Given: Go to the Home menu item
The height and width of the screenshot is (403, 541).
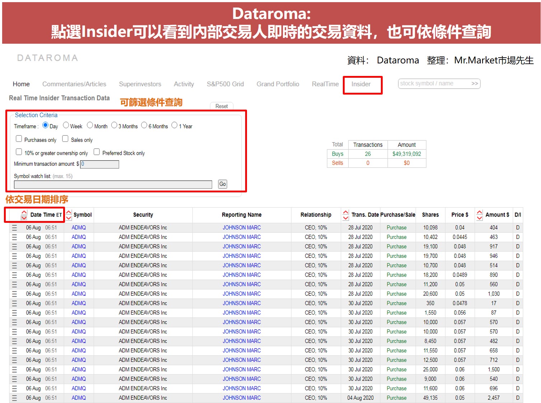Looking at the screenshot, I should [x=21, y=84].
